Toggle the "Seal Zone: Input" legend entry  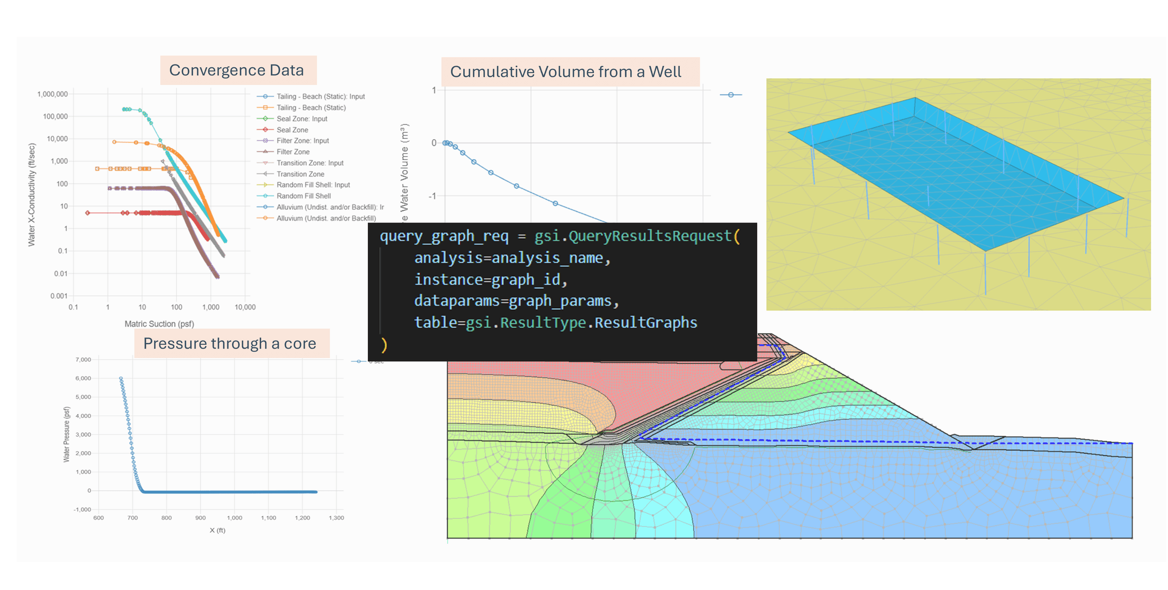tap(292, 119)
